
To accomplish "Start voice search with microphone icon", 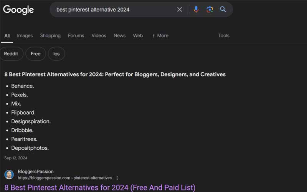I will [x=196, y=9].
